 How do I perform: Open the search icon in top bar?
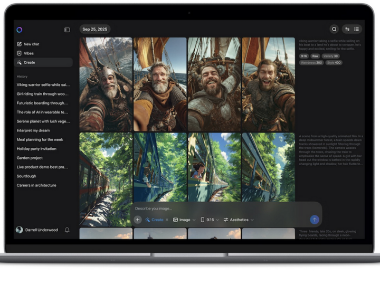click(334, 30)
